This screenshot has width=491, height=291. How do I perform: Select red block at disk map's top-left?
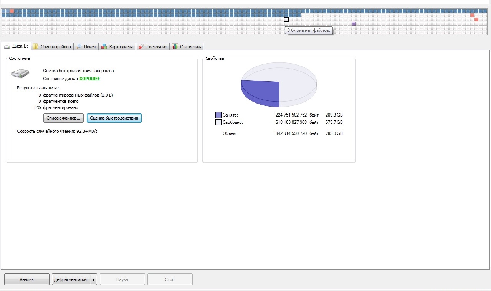pyautogui.click(x=12, y=11)
